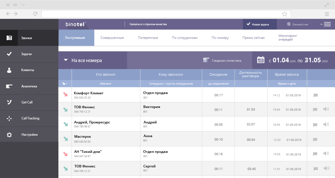Viewport: 335px width, 178px height.
Task: Click the call time 14:12
Action: click(x=276, y=95)
